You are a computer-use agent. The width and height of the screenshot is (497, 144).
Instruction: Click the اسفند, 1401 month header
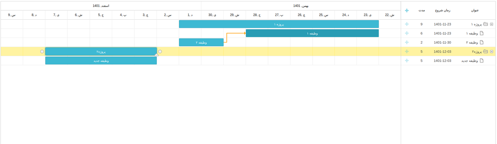pos(101,6)
